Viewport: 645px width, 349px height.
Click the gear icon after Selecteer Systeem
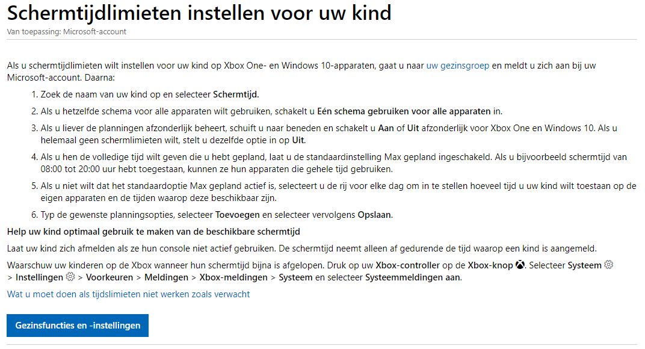[608, 265]
